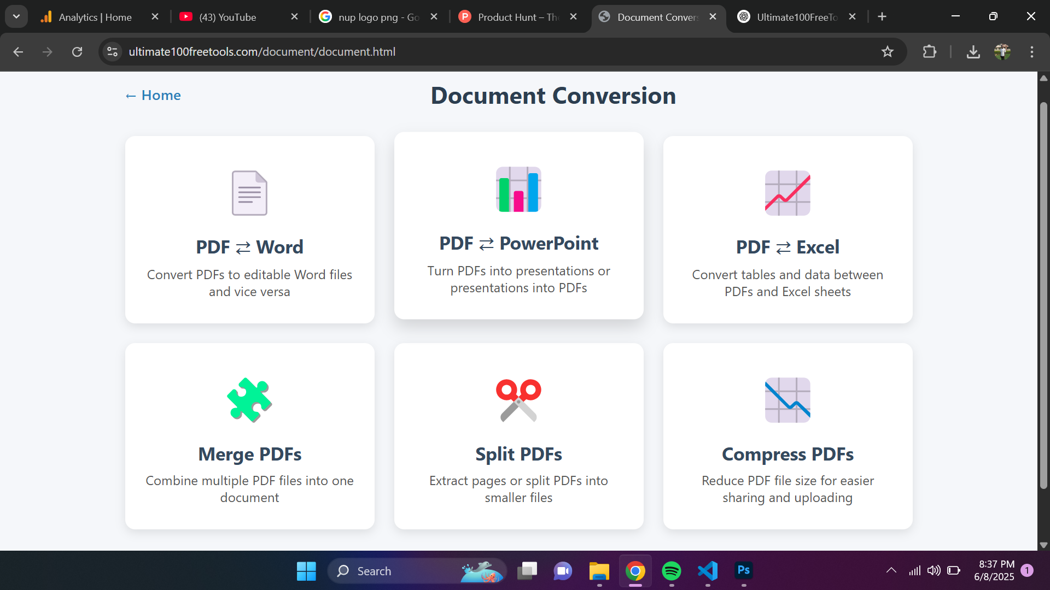Open the Compress PDFs chart icon

click(x=787, y=400)
